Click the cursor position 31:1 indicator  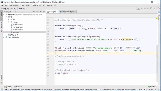(140, 89)
